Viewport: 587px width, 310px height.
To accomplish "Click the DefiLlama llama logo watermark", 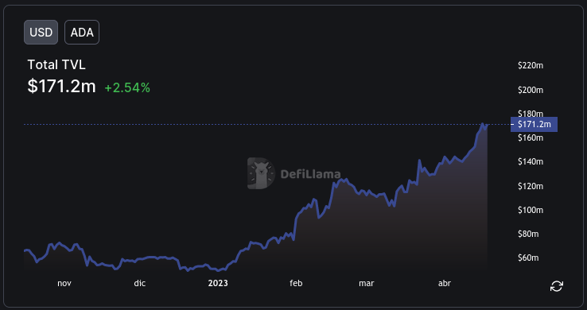I will (261, 173).
